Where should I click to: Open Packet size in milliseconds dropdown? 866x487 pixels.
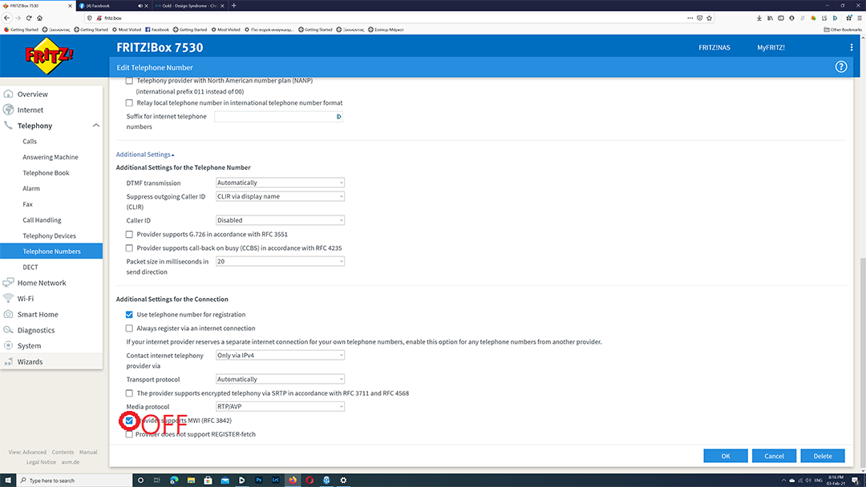click(280, 261)
